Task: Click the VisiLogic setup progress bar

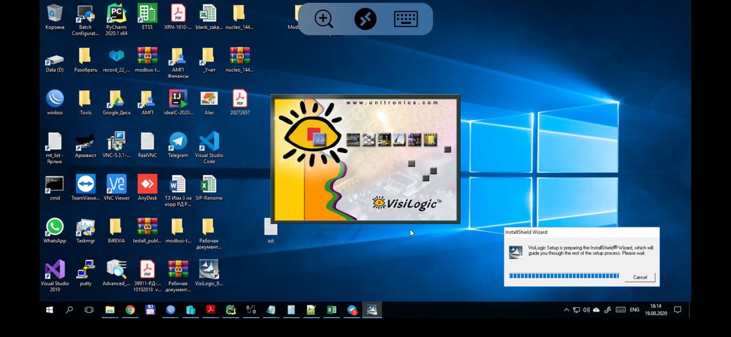Action: pyautogui.click(x=564, y=276)
